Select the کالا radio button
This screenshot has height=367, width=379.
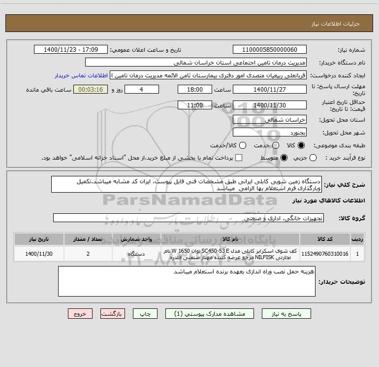pyautogui.click(x=301, y=145)
